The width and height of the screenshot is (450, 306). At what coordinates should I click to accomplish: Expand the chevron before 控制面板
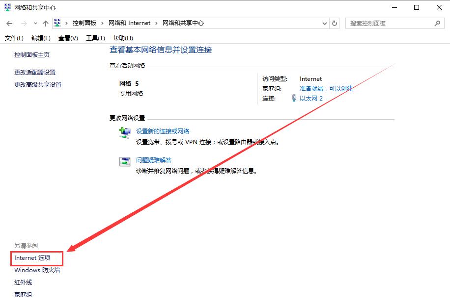click(x=66, y=23)
